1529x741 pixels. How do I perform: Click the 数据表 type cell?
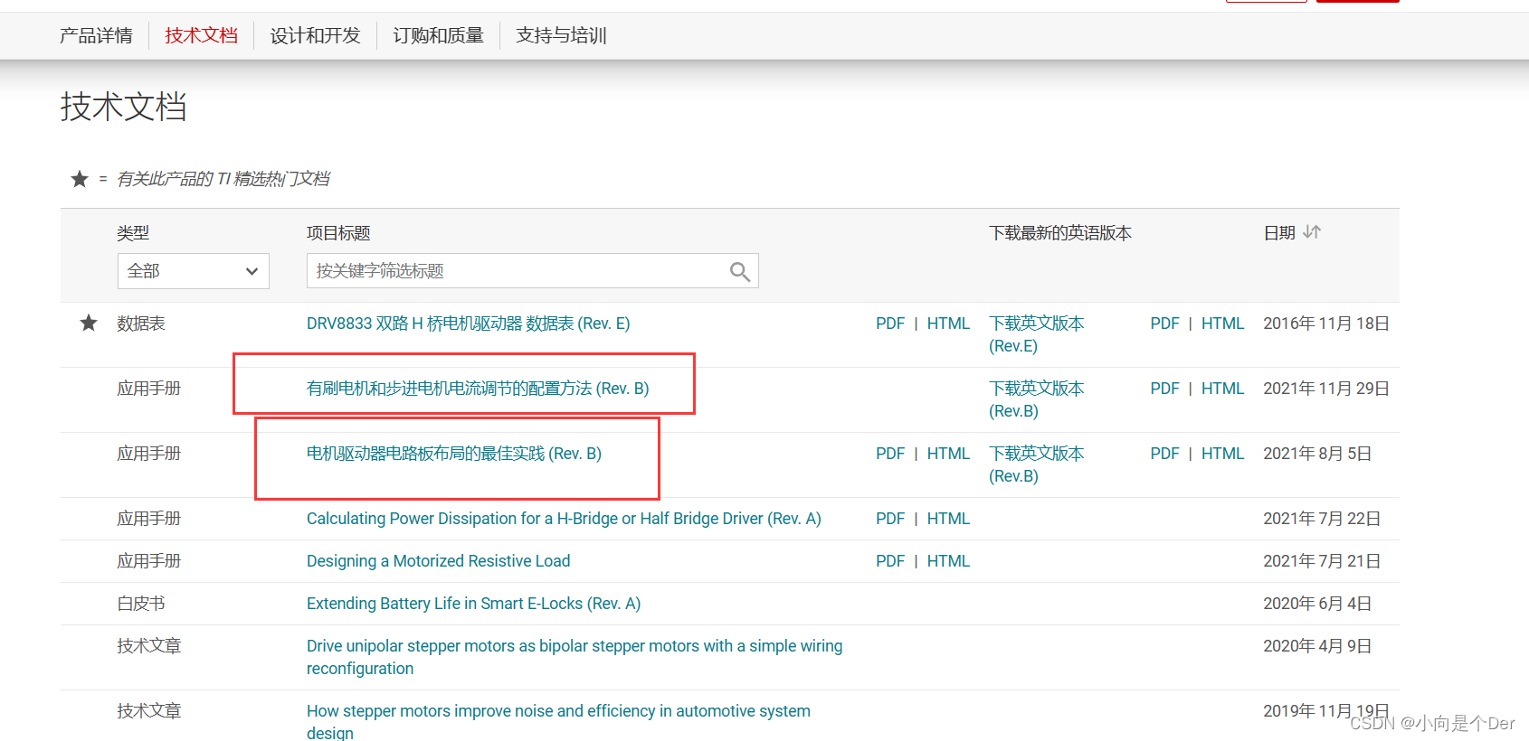(141, 324)
